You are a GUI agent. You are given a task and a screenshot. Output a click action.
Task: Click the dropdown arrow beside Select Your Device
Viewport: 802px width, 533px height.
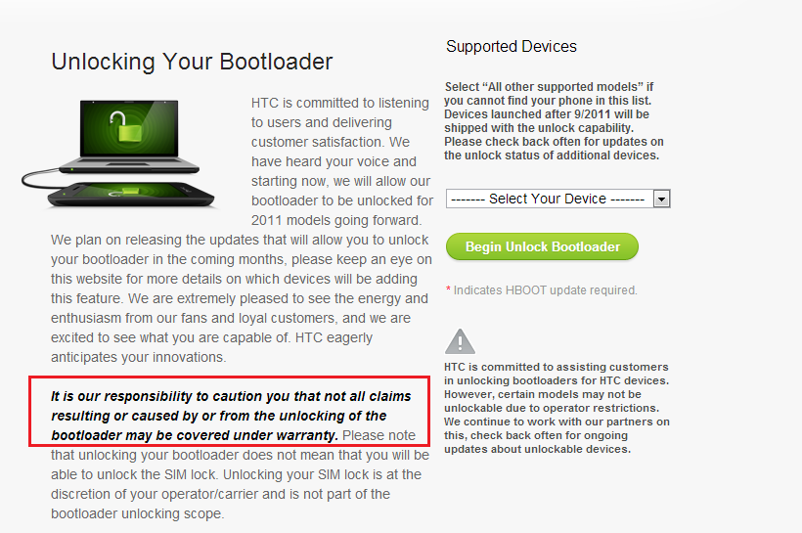661,199
